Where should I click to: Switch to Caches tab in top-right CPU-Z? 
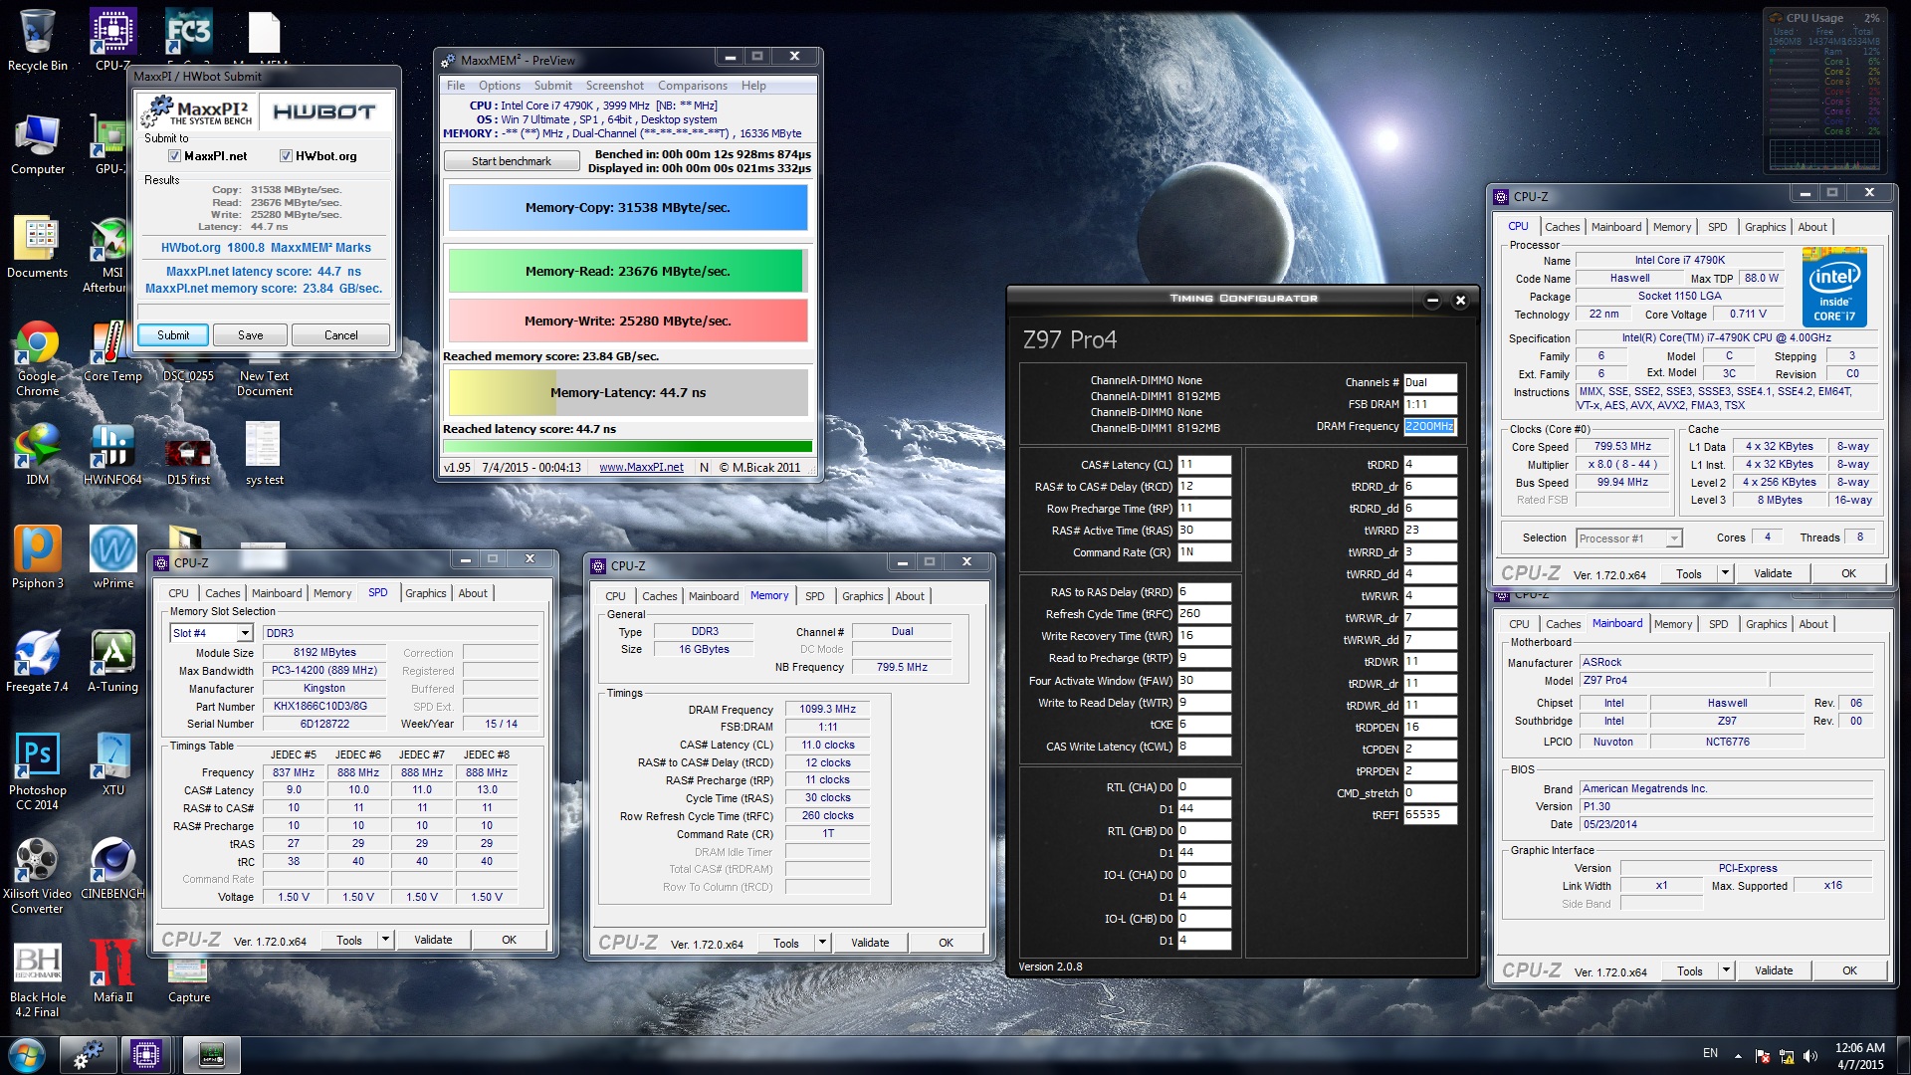[1562, 227]
